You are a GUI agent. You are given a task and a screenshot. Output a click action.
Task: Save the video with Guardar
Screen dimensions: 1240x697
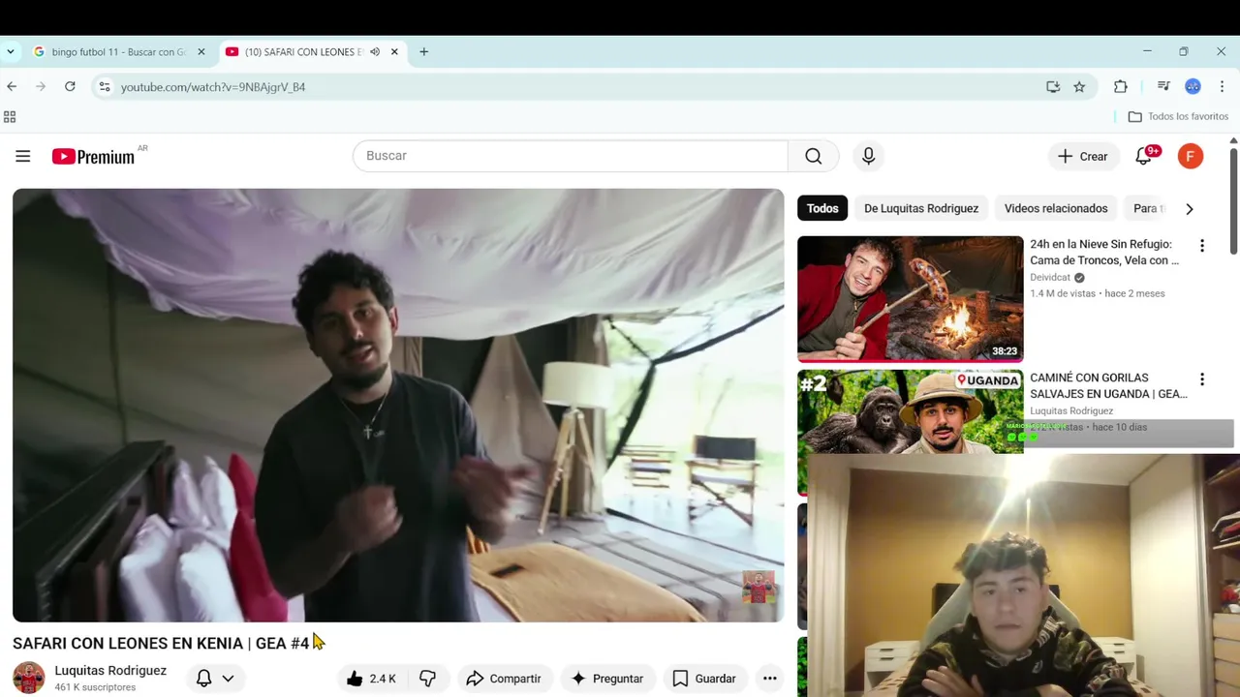(704, 679)
